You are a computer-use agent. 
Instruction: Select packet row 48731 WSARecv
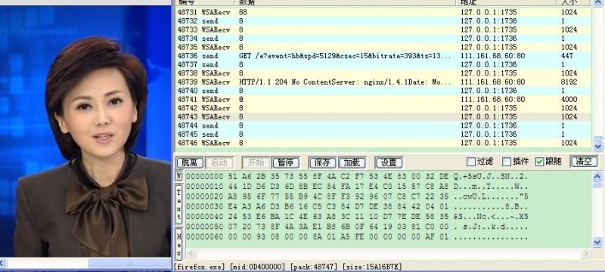383,12
